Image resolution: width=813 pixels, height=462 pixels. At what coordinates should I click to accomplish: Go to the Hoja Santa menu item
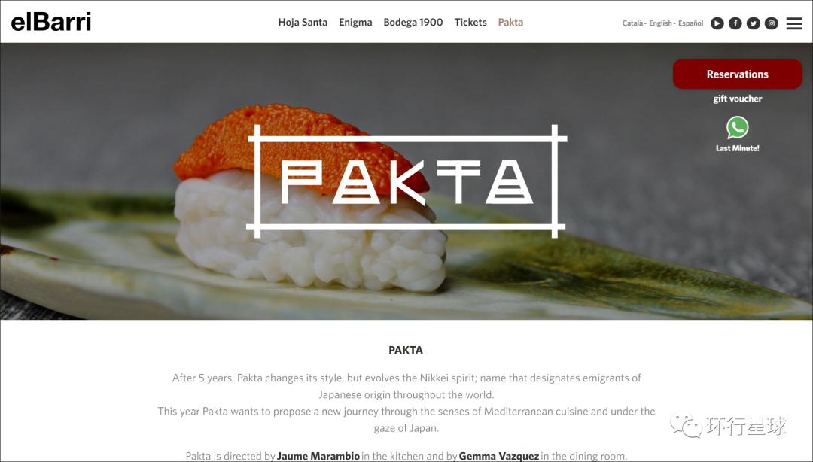click(x=303, y=23)
